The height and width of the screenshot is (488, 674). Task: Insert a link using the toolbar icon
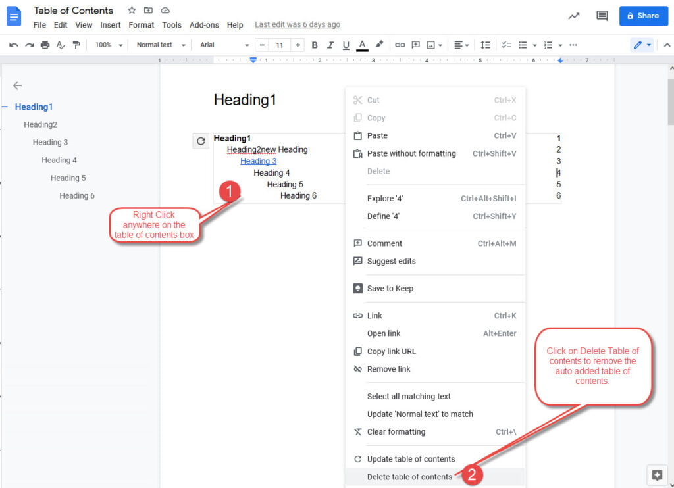coord(400,45)
